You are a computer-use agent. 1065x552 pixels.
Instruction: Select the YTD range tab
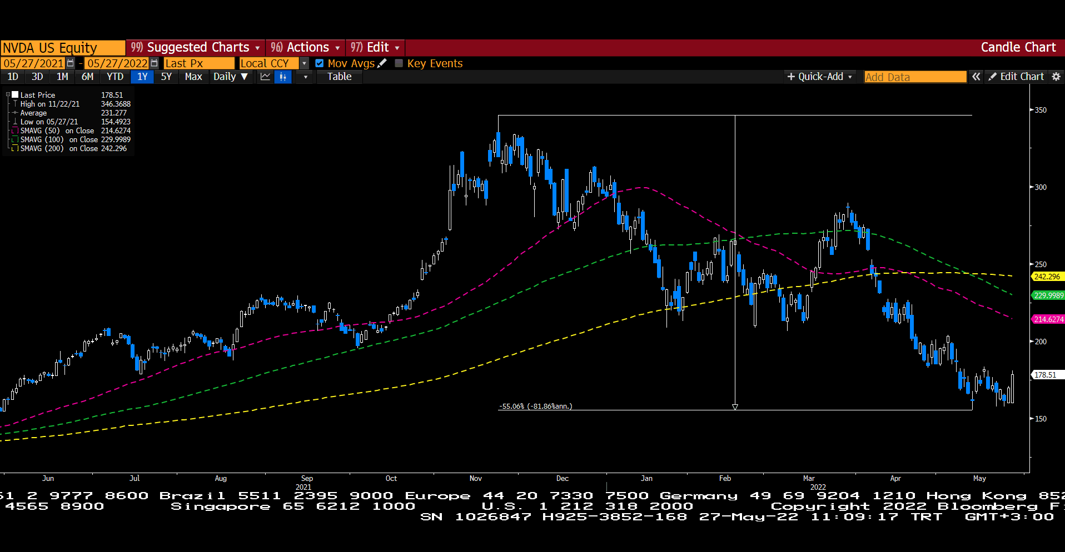(x=115, y=77)
